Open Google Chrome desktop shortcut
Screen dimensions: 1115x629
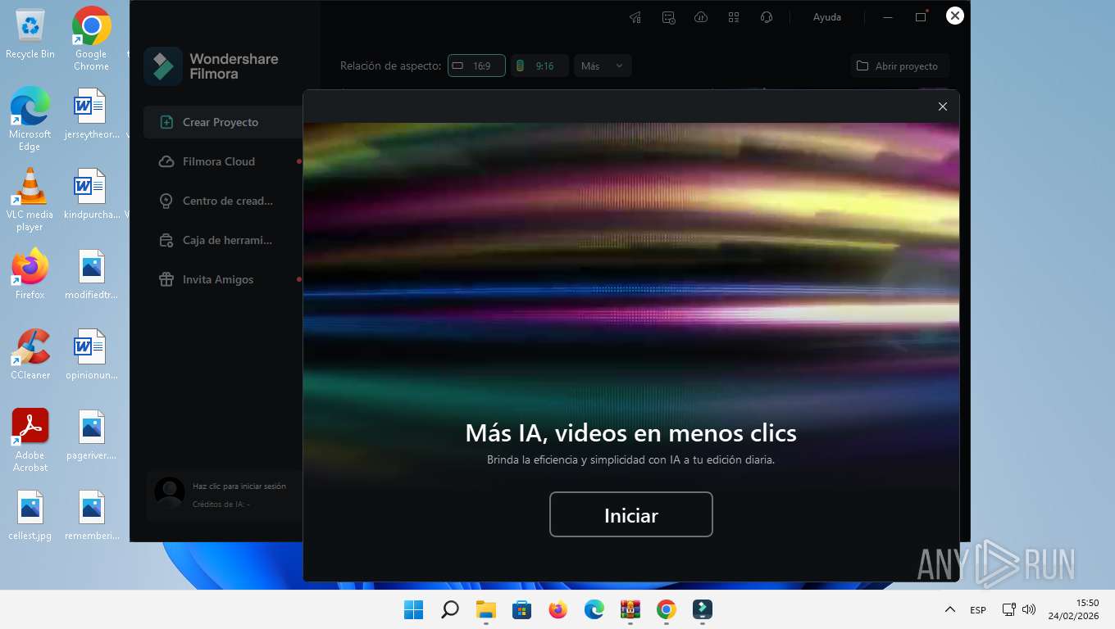pyautogui.click(x=91, y=39)
